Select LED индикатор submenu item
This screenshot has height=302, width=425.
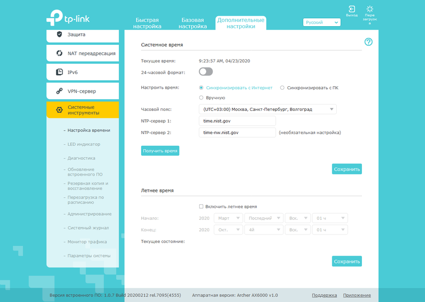[x=84, y=144]
